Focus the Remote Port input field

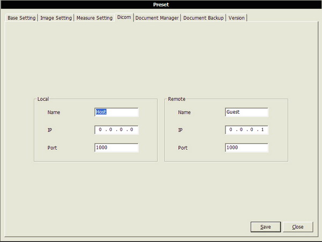click(246, 148)
